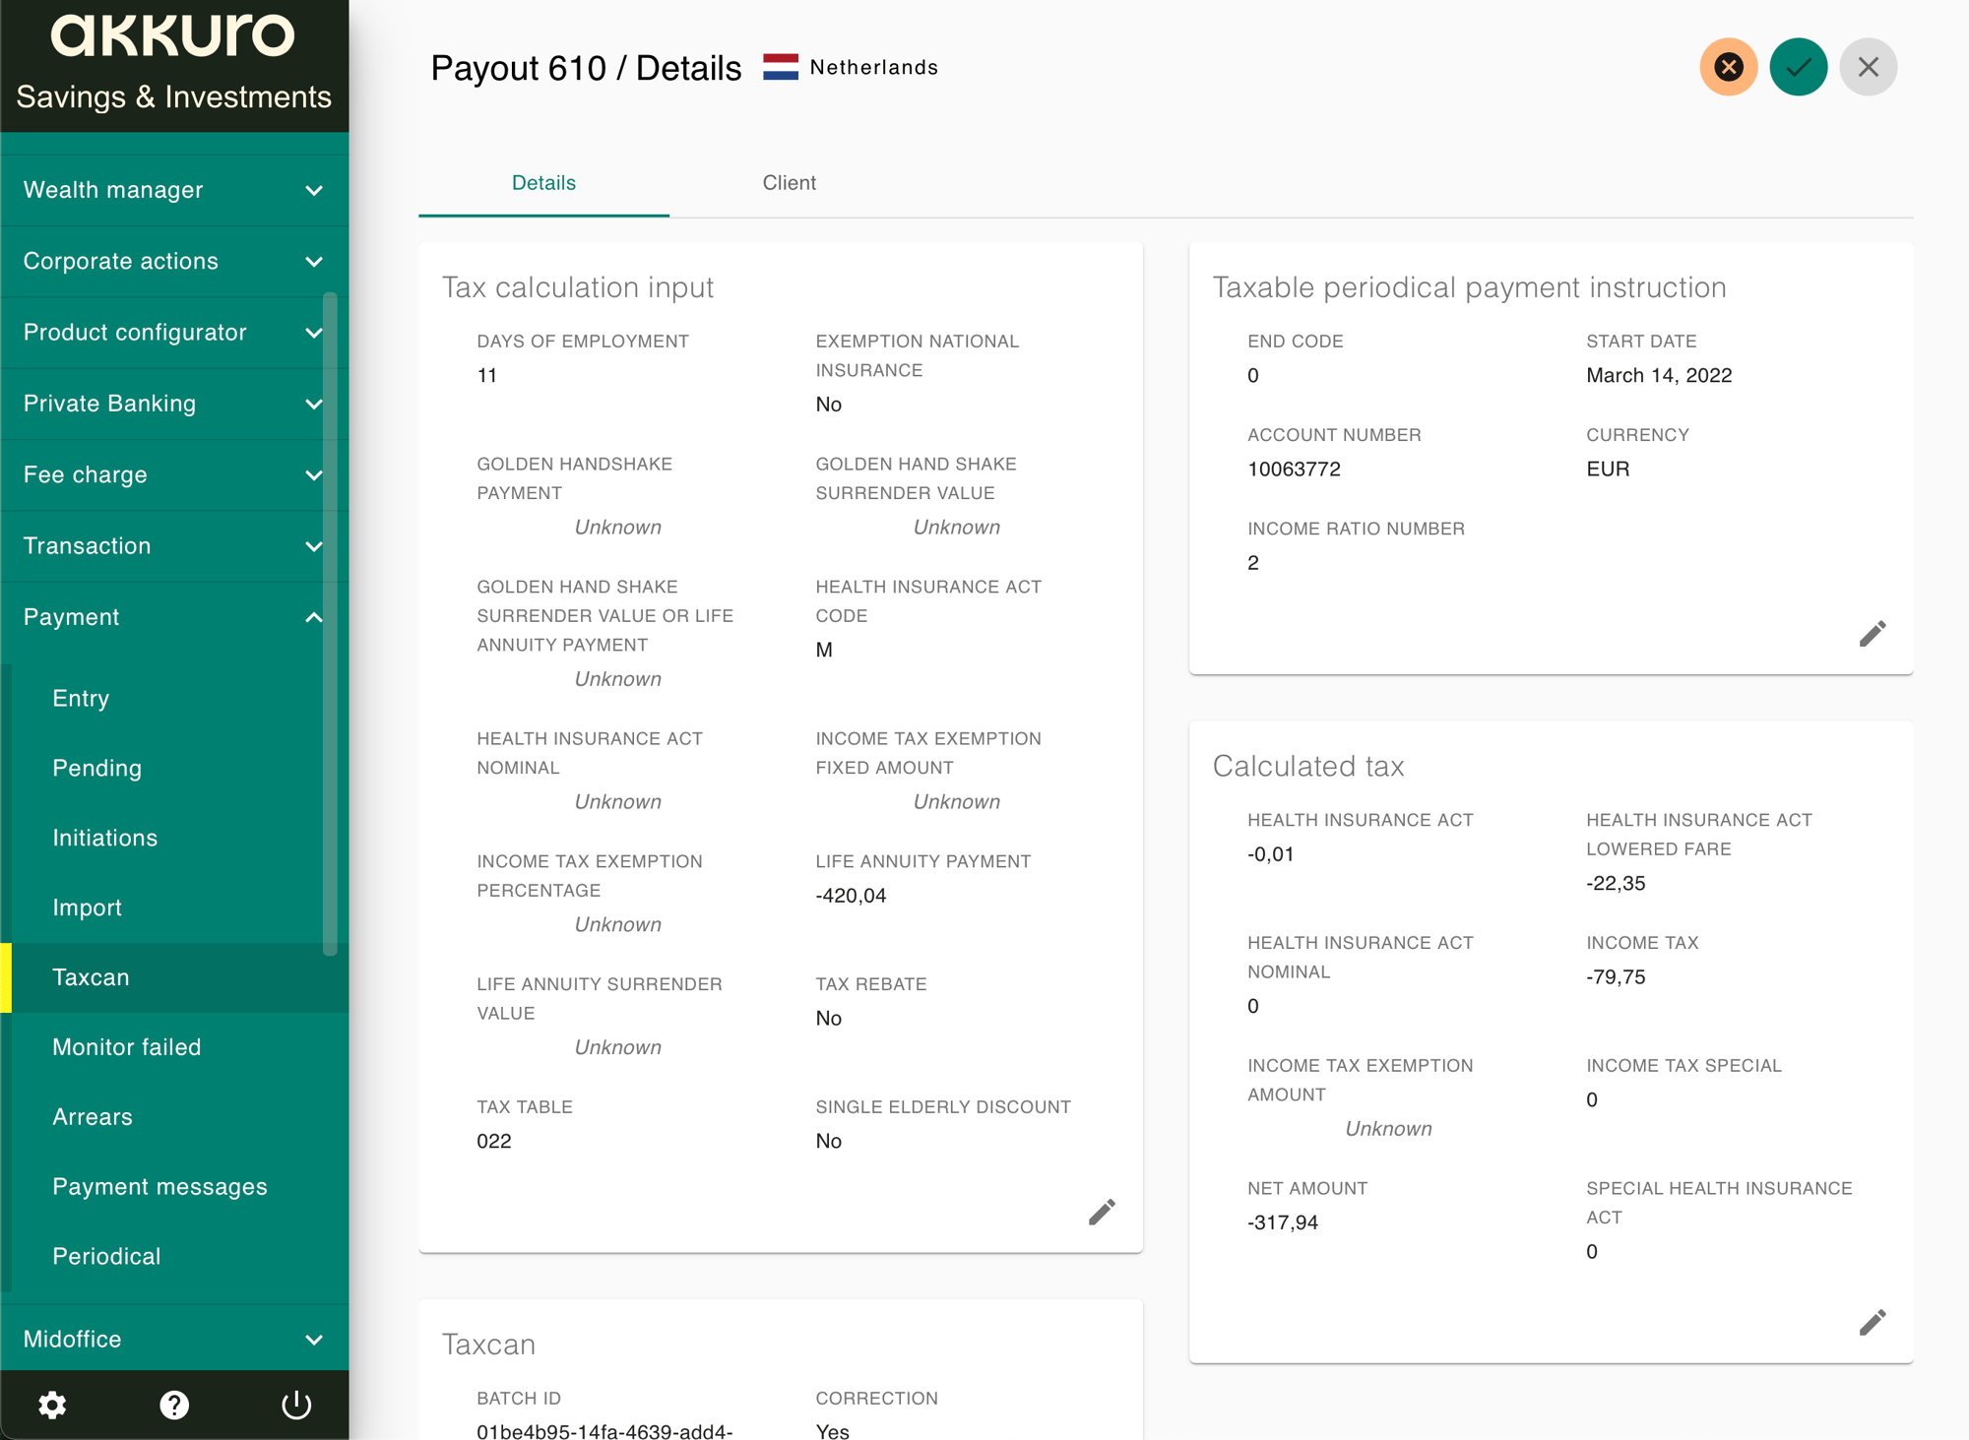Close the payout details view
Viewport: 1969px width, 1440px height.
pos(1868,67)
